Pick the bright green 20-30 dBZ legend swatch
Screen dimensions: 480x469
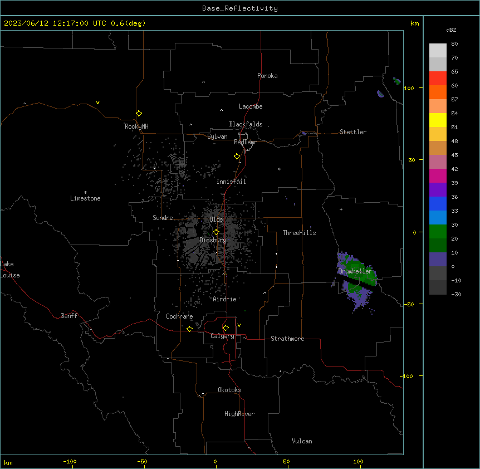tap(438, 232)
